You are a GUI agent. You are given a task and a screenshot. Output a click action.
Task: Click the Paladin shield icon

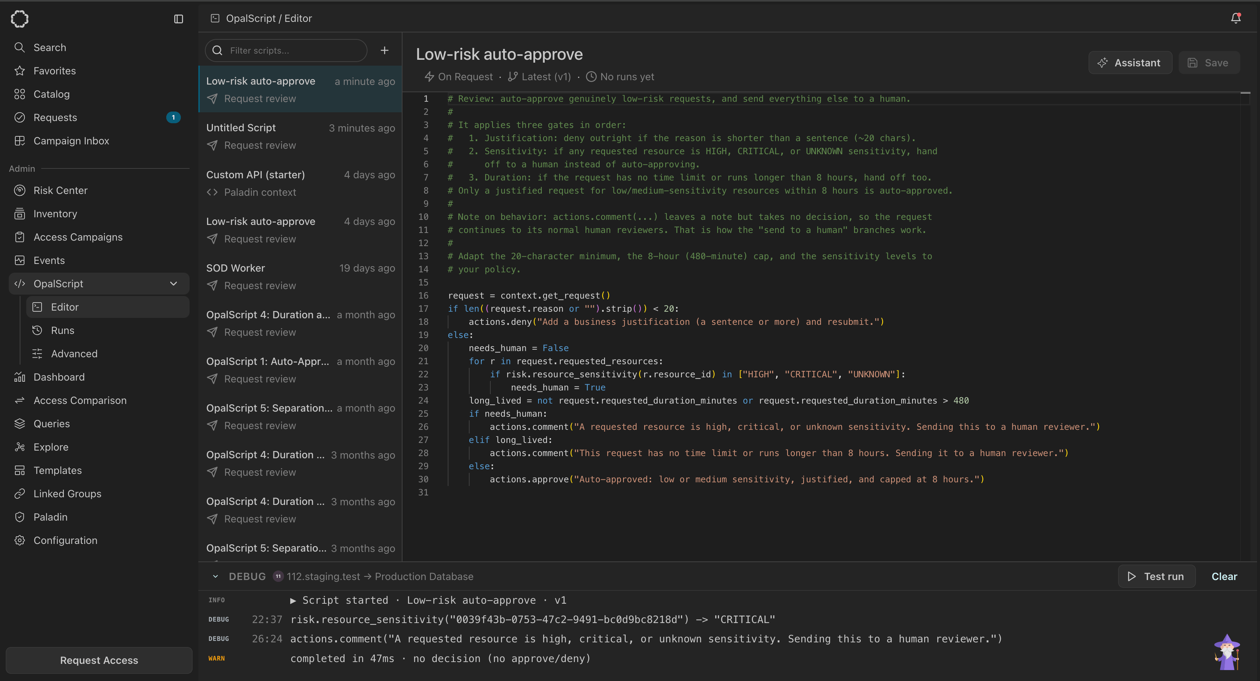click(20, 517)
